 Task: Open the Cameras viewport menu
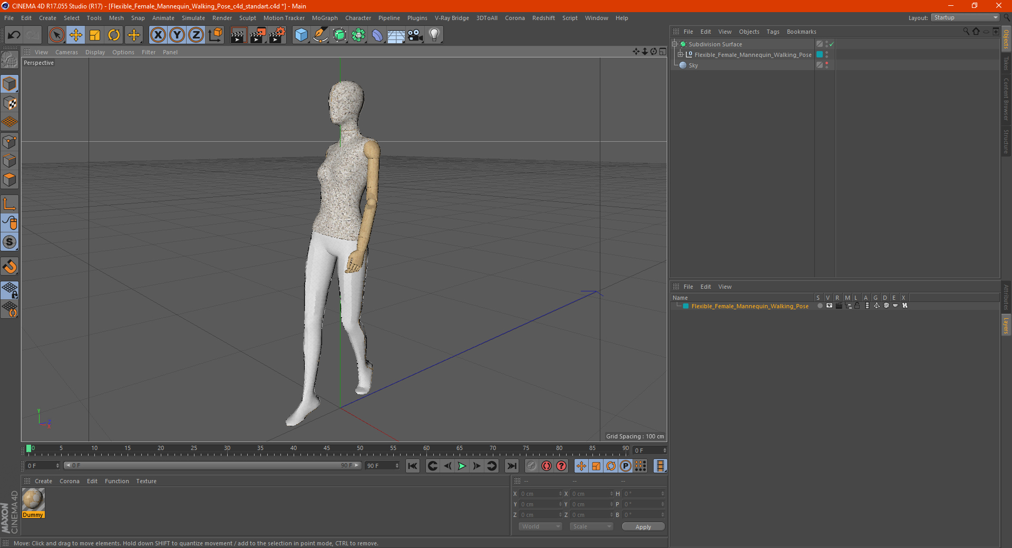click(x=66, y=52)
